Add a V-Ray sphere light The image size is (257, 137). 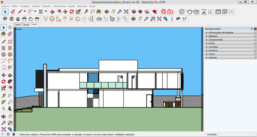click(52, 19)
